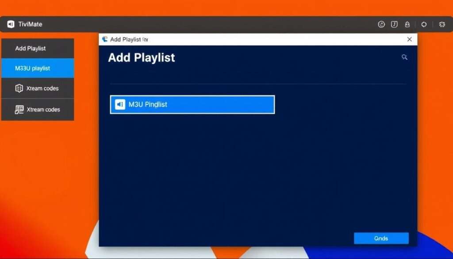
Task: Click the blue Qnds button
Action: tap(381, 239)
